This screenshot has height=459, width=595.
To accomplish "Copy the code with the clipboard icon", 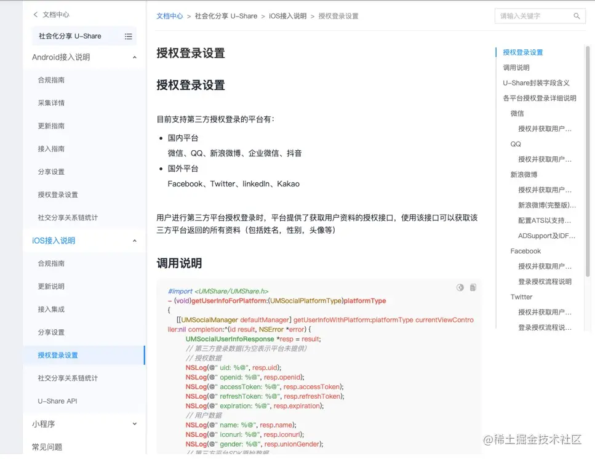I will tap(473, 287).
